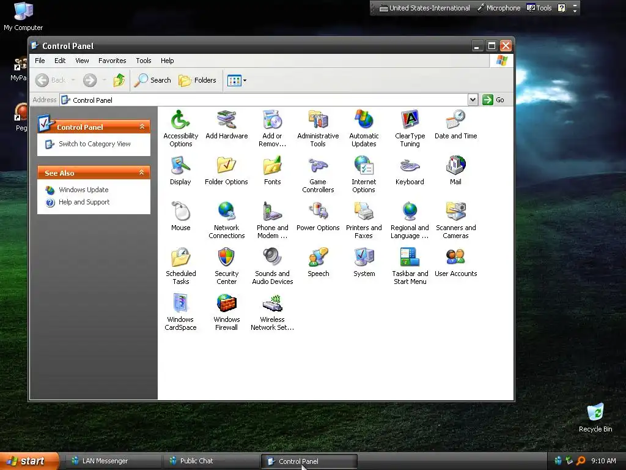The width and height of the screenshot is (626, 470).
Task: Open Network Connections
Action: [x=226, y=220]
